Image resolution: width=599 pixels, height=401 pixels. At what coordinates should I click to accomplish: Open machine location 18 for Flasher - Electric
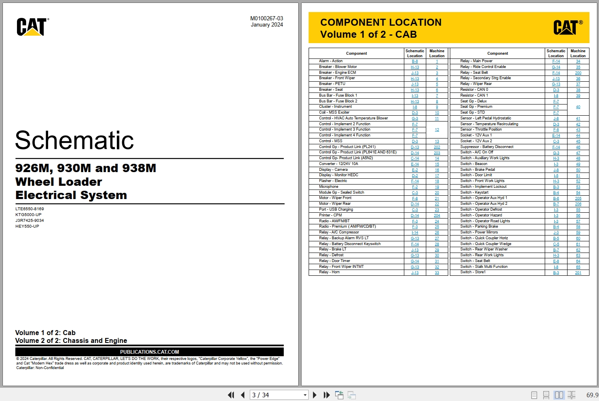click(x=437, y=181)
